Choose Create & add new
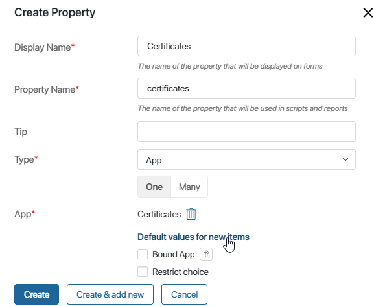Image resolution: width=374 pixels, height=306 pixels. [110, 294]
